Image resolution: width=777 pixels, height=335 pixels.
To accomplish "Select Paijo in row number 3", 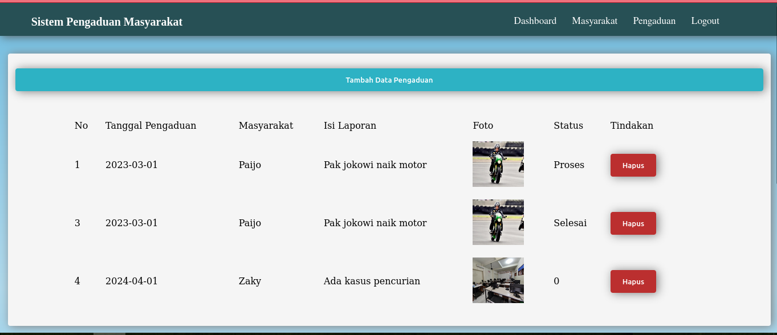I will coord(250,223).
